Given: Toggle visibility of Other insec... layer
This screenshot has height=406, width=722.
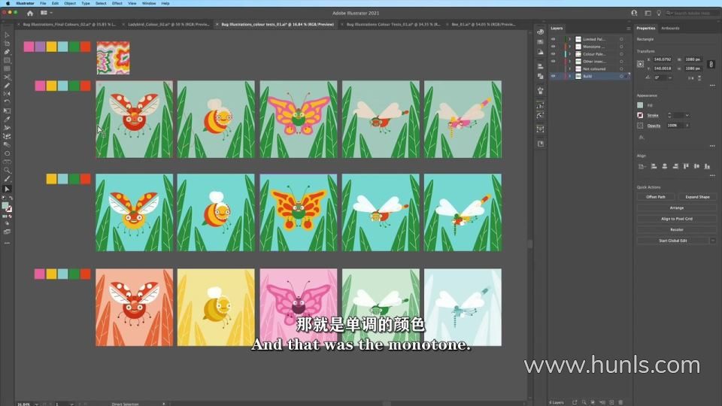Looking at the screenshot, I should point(553,61).
